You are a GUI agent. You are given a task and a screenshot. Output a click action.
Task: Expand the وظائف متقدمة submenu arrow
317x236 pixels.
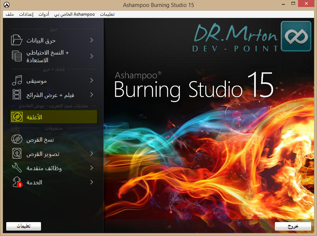[x=92, y=168]
